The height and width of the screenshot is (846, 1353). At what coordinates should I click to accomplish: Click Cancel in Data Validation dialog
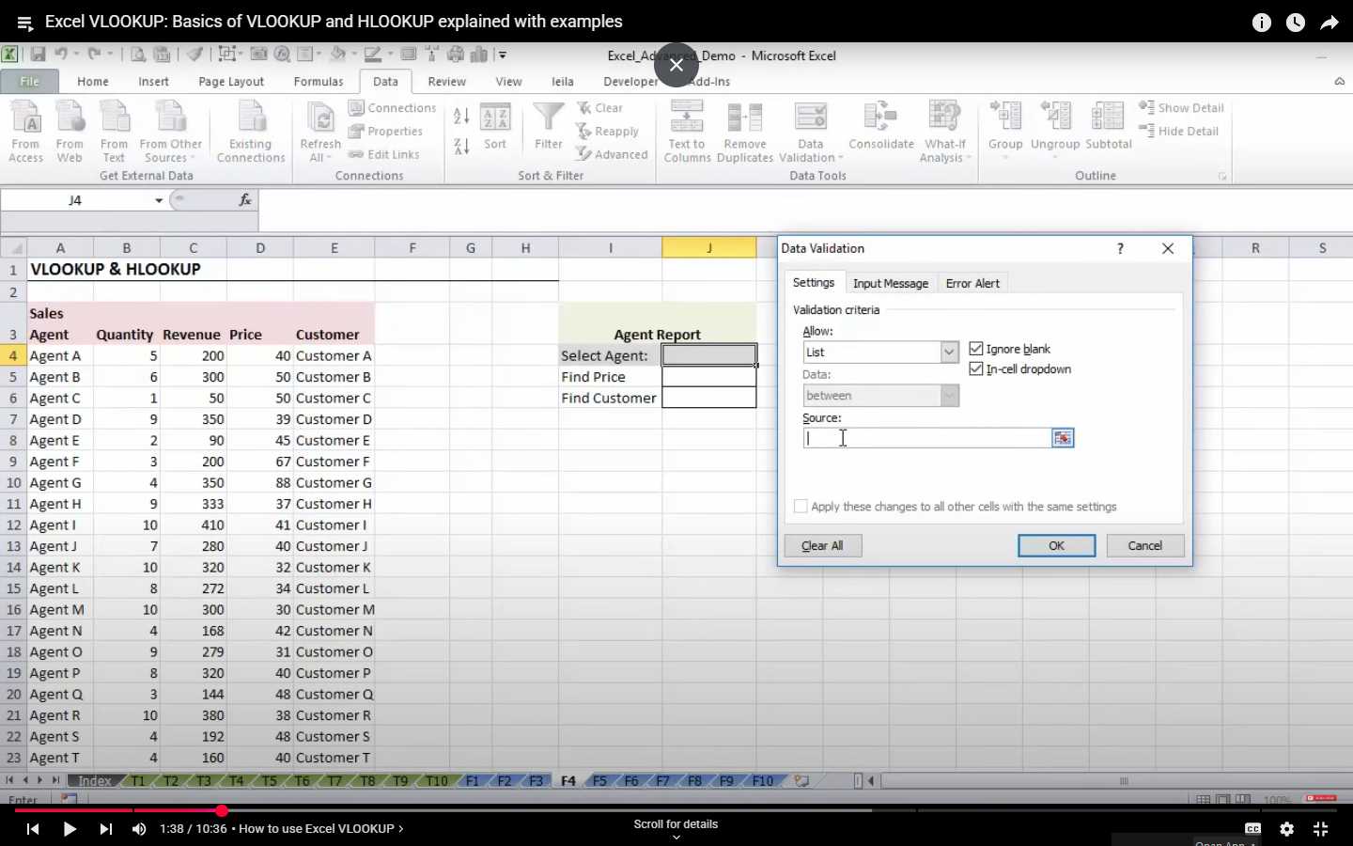coord(1145,546)
